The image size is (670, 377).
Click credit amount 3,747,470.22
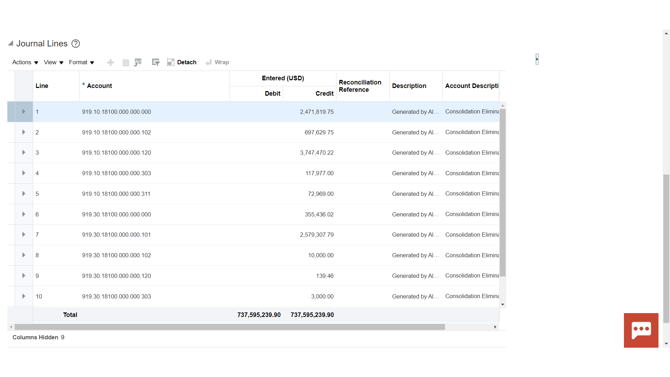(x=317, y=153)
